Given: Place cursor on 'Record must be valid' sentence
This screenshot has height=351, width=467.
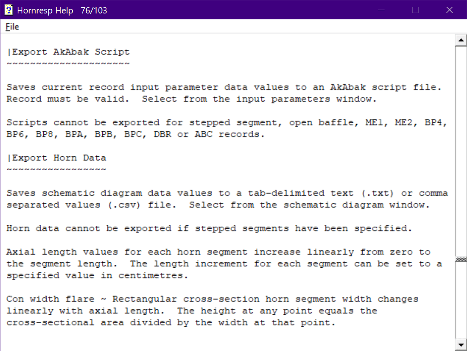Looking at the screenshot, I should coord(68,99).
